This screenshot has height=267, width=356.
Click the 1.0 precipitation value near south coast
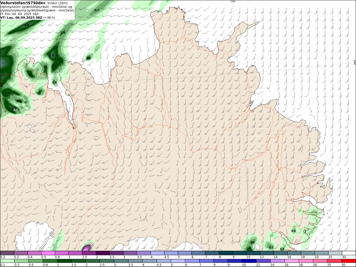pyautogui.click(x=252, y=242)
